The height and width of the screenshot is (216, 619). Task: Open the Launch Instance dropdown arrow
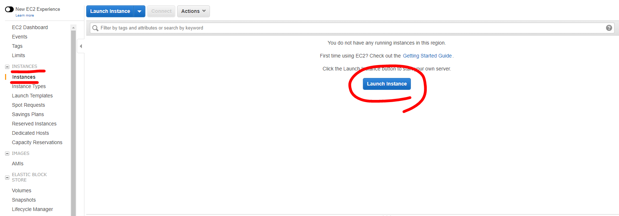coord(140,11)
